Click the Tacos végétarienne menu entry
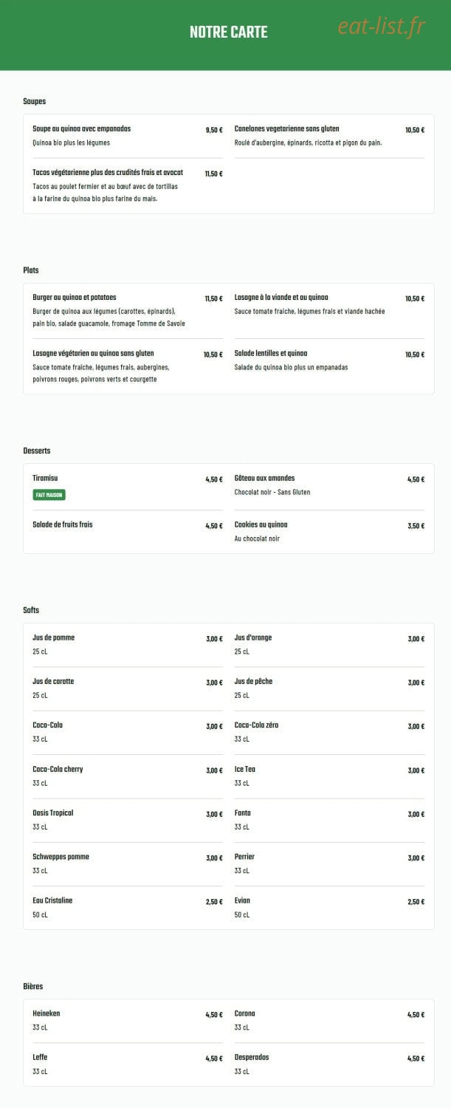The image size is (451, 1108). coord(128,185)
